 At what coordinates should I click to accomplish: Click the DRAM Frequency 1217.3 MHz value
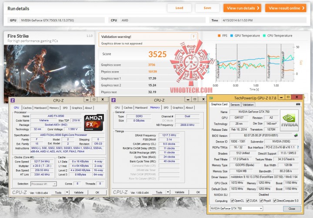(x=169, y=135)
